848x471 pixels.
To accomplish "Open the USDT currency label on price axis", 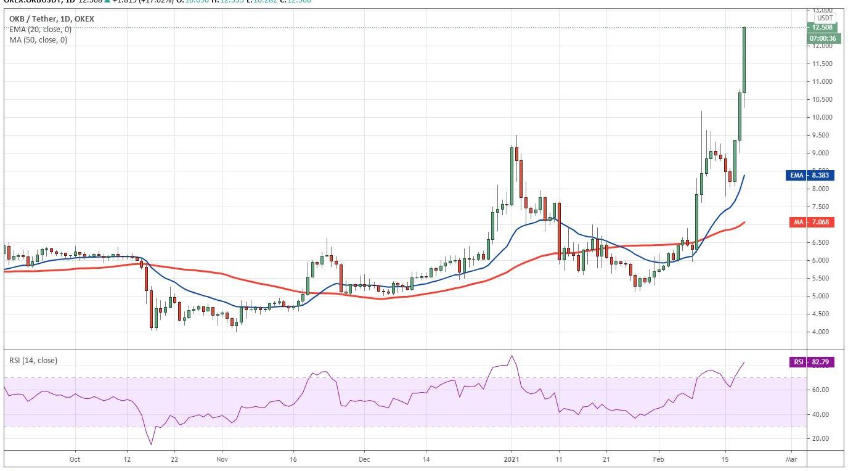I will coord(825,18).
